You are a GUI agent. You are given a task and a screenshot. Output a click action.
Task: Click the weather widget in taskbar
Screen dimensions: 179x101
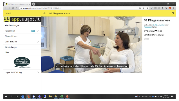[141, 97]
